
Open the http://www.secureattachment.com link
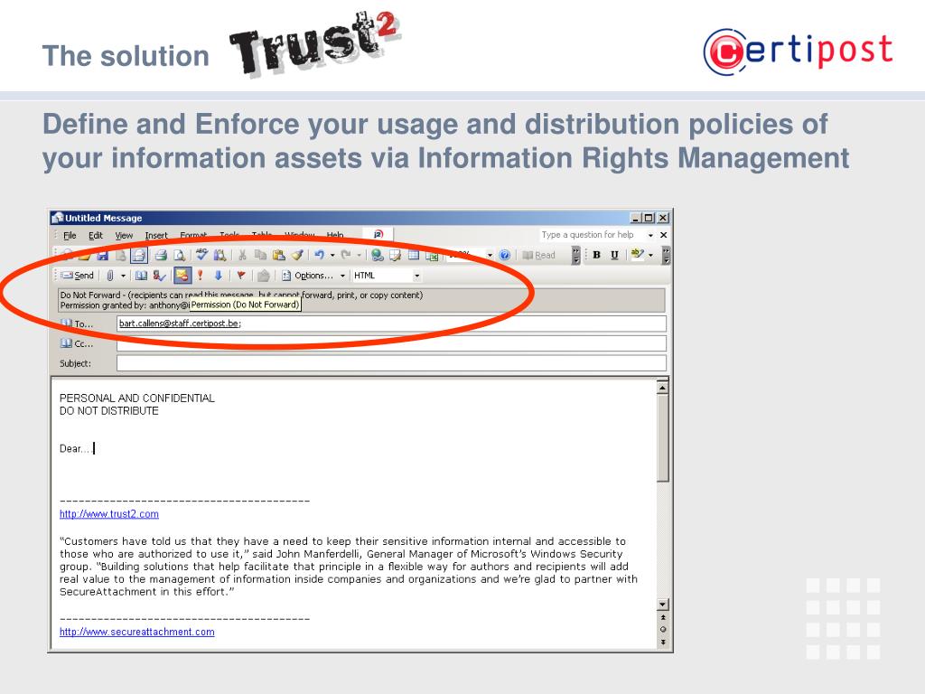pos(137,632)
